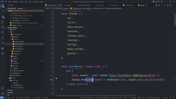Switch to the App.js tab
176x99 pixels.
[x=142, y=5]
